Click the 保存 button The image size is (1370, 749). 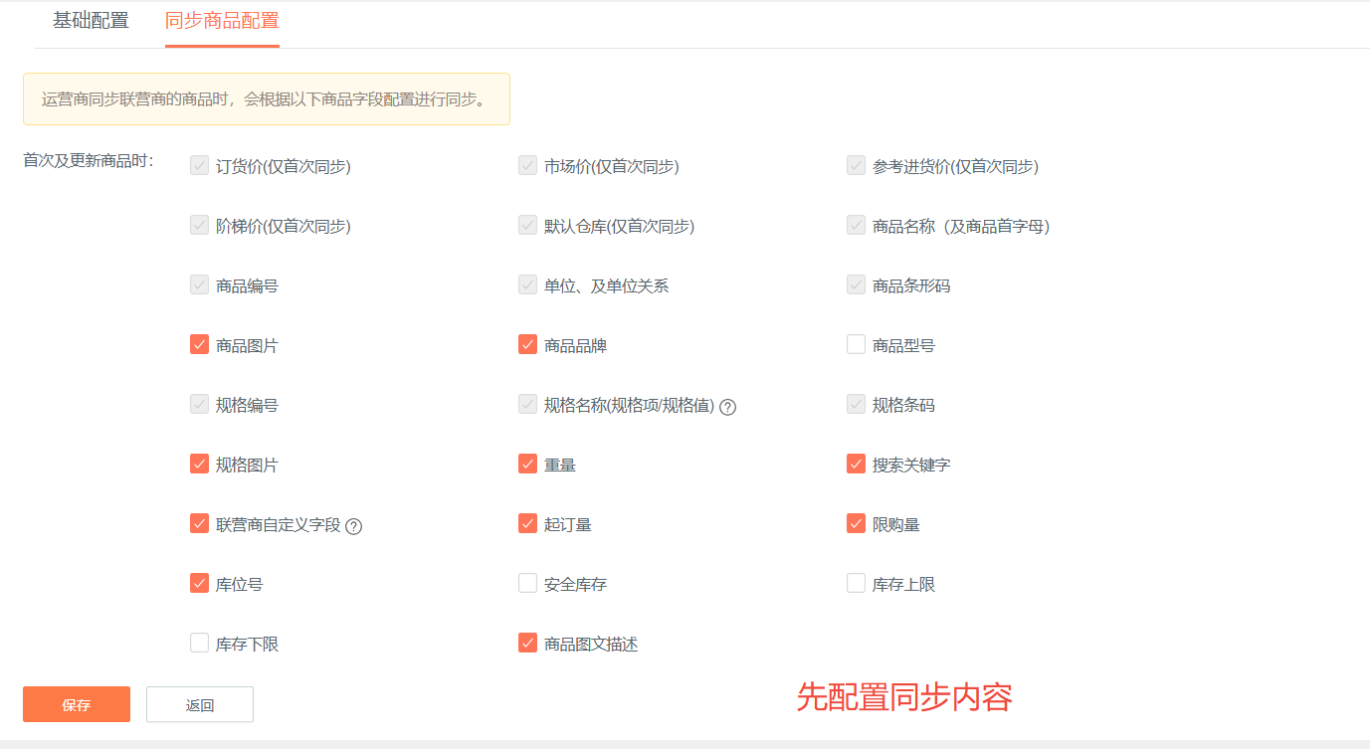click(x=77, y=704)
